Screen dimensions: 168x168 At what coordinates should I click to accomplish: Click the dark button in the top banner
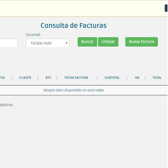click(x=166, y=9)
